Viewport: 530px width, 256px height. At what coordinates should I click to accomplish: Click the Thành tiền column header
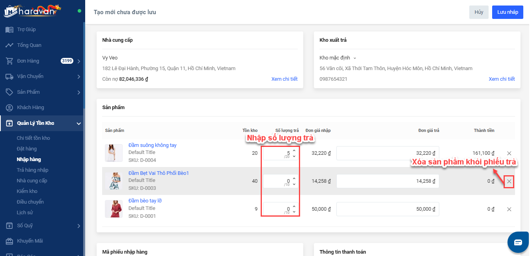(x=484, y=130)
